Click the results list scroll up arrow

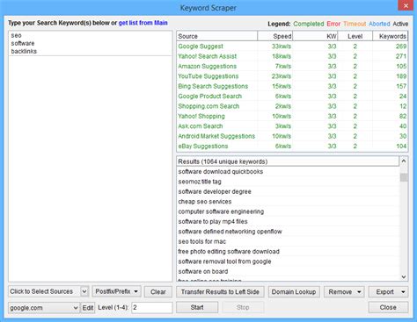[x=404, y=161]
